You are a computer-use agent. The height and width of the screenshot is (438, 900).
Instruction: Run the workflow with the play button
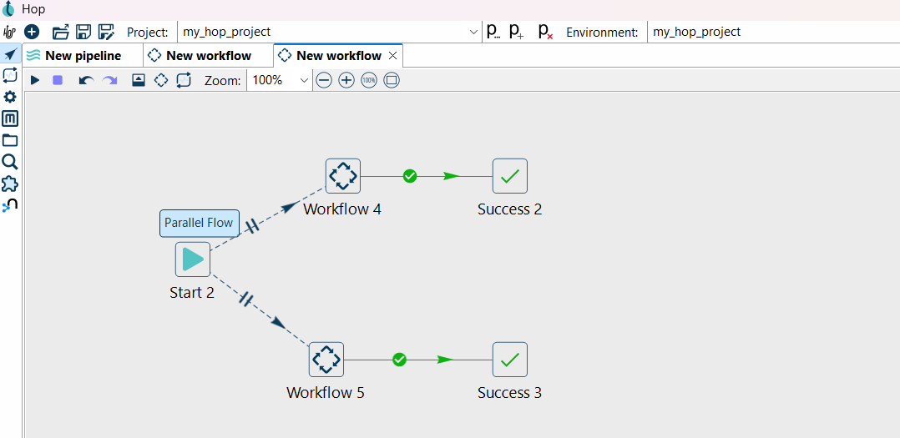click(x=35, y=80)
